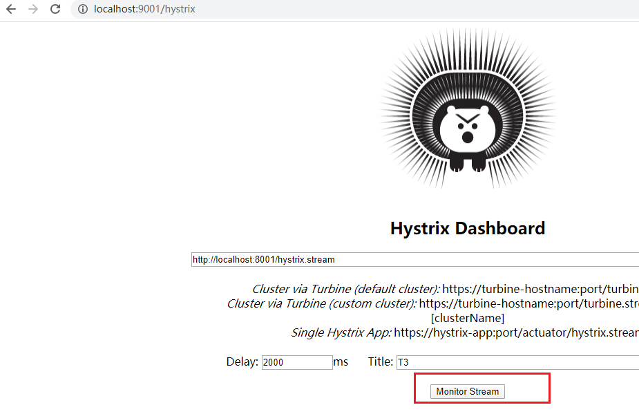Select the Hystrix Dashboard heading
This screenshot has width=639, height=414.
coord(468,228)
